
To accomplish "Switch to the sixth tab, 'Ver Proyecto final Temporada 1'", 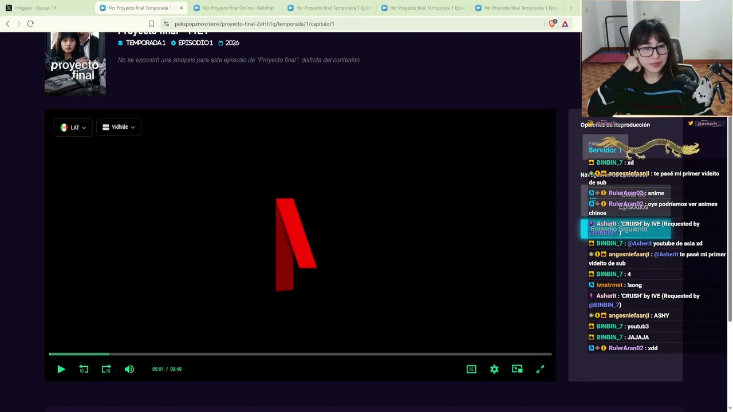I will click(517, 8).
